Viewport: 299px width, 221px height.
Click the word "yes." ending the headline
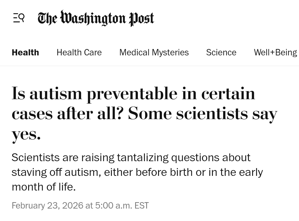point(26,134)
